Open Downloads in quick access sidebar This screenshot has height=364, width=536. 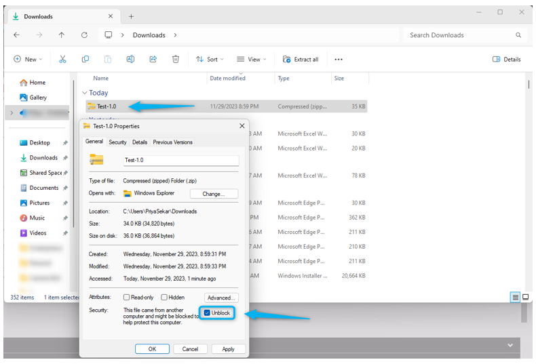[x=39, y=158]
